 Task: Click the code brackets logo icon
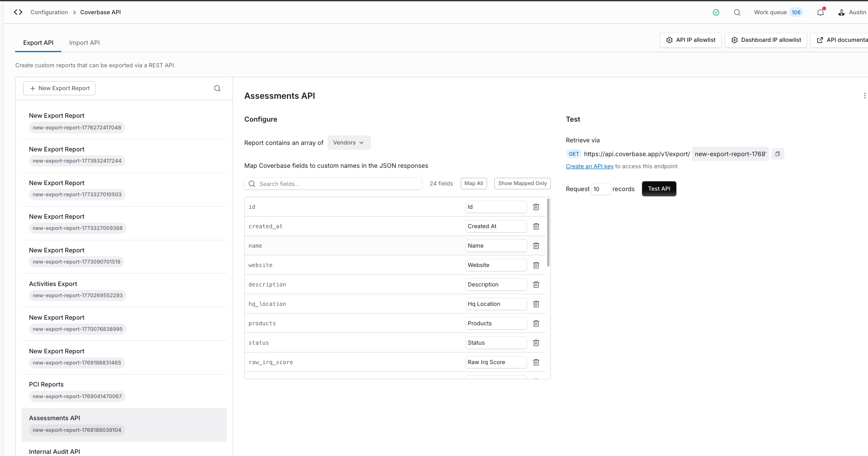tap(18, 12)
